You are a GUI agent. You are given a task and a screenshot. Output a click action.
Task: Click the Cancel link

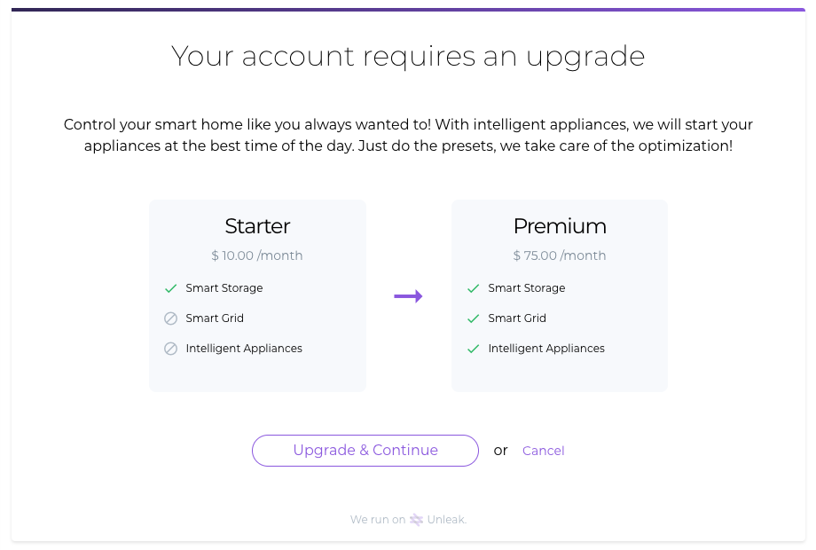[x=543, y=451]
